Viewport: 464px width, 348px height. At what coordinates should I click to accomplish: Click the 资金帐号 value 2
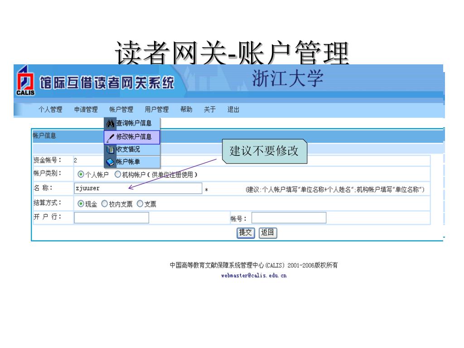click(76, 160)
